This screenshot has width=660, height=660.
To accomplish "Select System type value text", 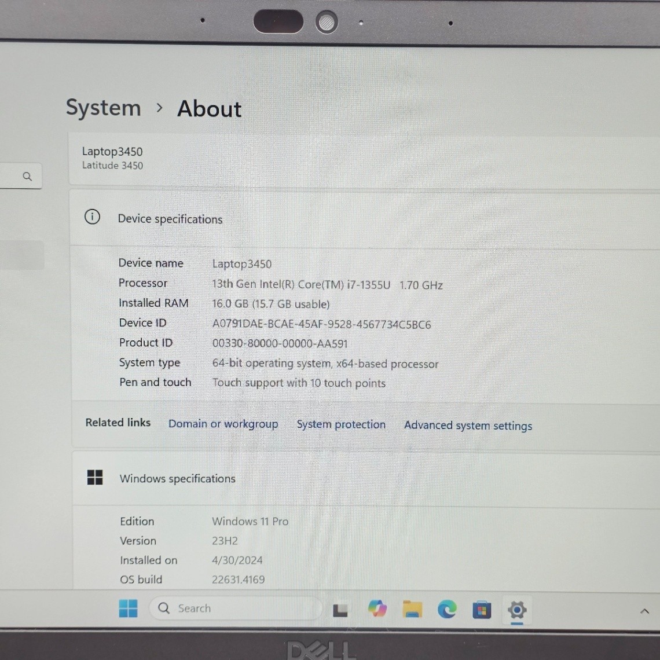I will [325, 363].
